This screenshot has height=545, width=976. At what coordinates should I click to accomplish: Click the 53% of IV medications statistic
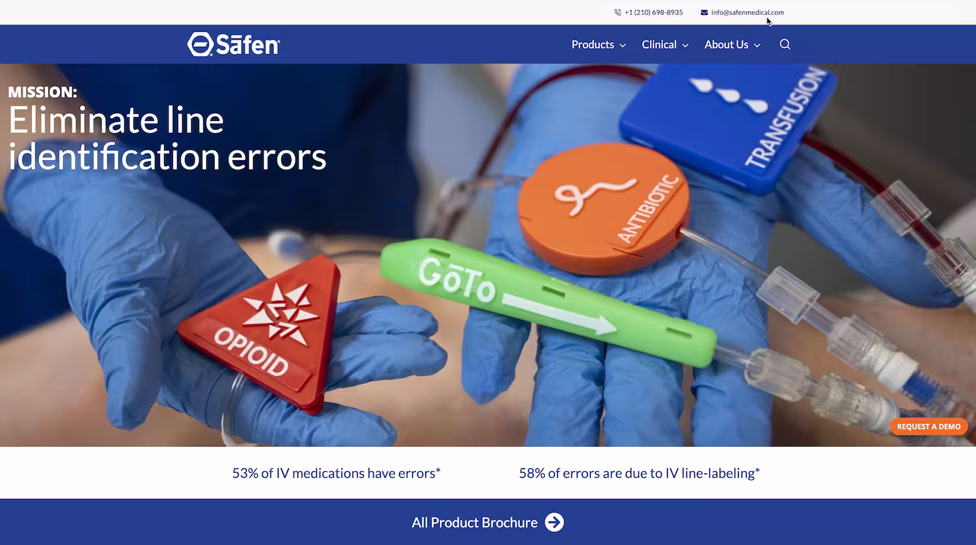(336, 473)
